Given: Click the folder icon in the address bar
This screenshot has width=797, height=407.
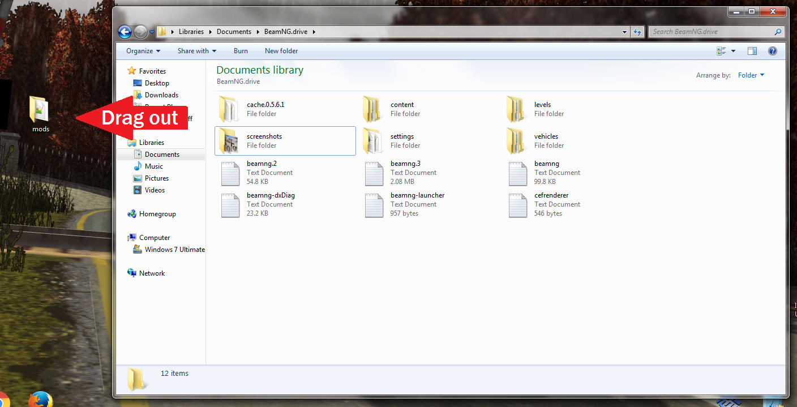Looking at the screenshot, I should tap(162, 32).
